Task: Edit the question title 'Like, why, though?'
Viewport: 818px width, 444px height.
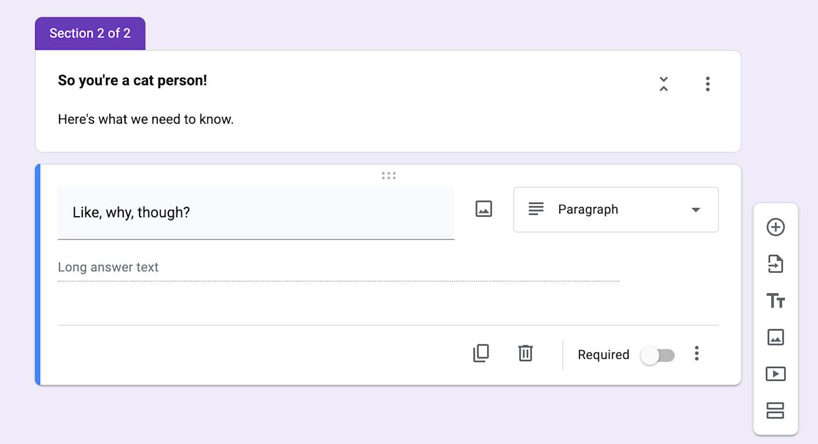Action: (255, 212)
